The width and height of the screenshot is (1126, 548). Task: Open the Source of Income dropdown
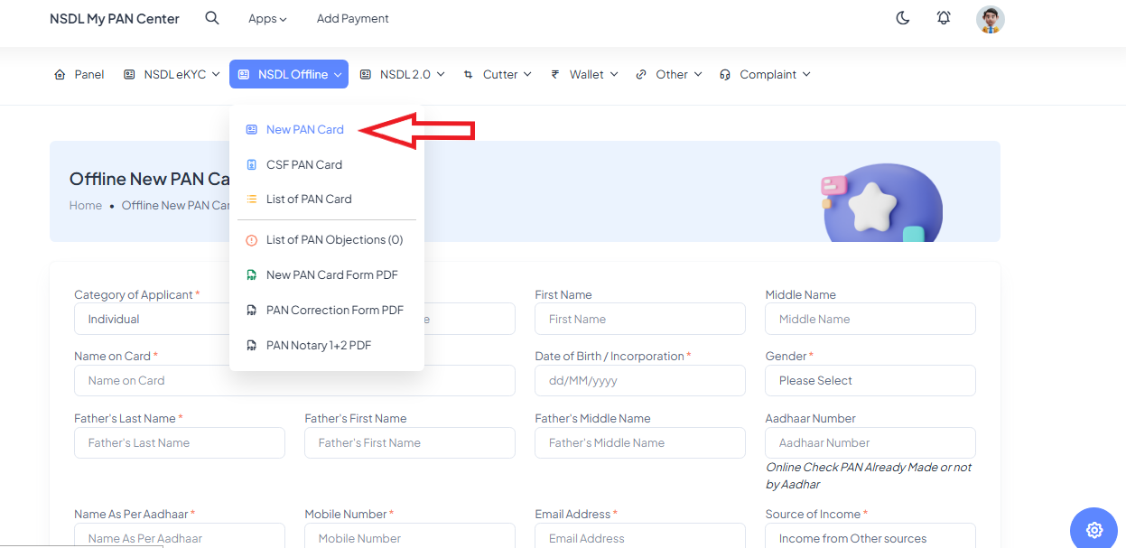pos(870,535)
